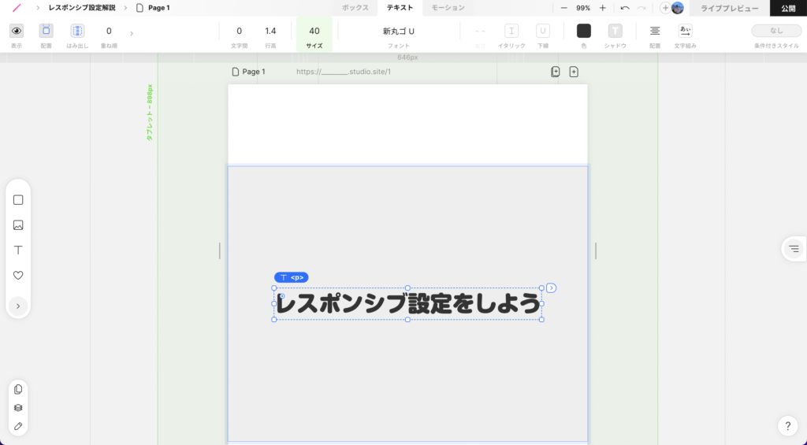The height and width of the screenshot is (445, 807).
Task: Click the <p> tag label on text
Action: coord(292,277)
